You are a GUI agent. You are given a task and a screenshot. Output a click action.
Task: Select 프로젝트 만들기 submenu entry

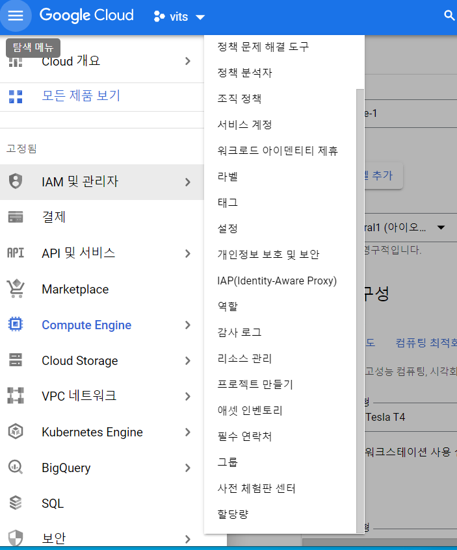pos(255,384)
